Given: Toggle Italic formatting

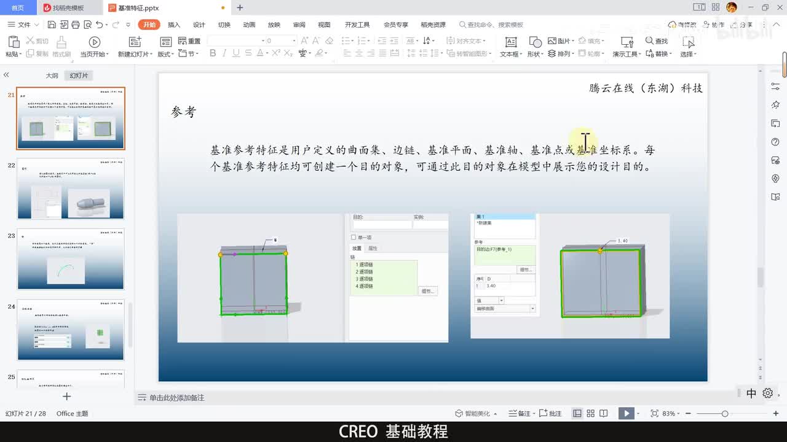Looking at the screenshot, I should tap(225, 53).
